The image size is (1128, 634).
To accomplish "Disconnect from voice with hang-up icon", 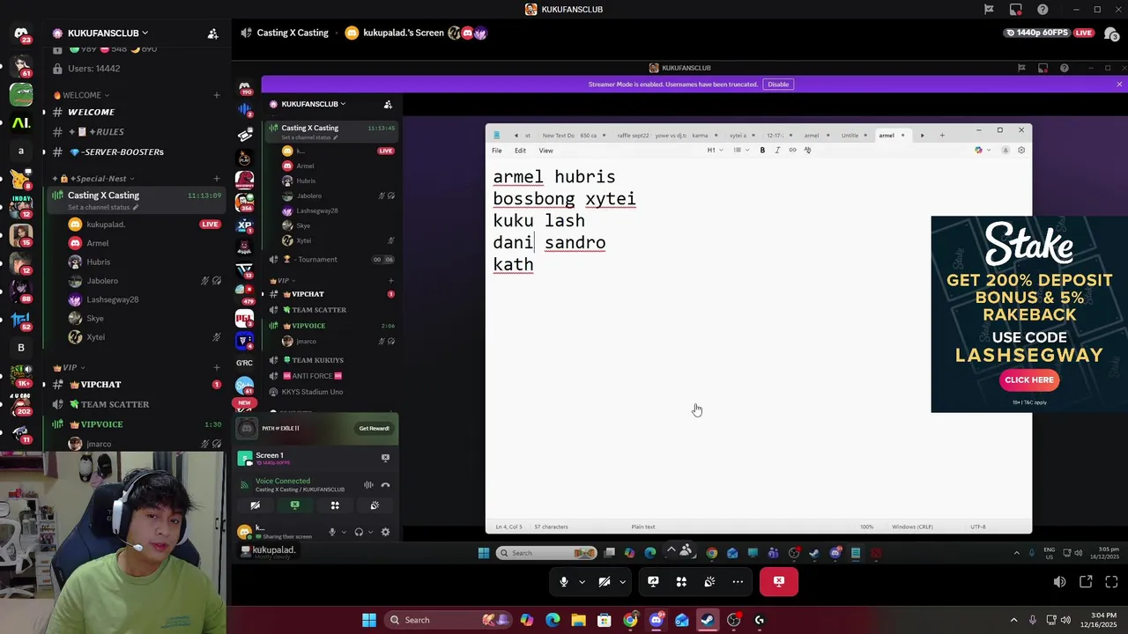I will 385,485.
